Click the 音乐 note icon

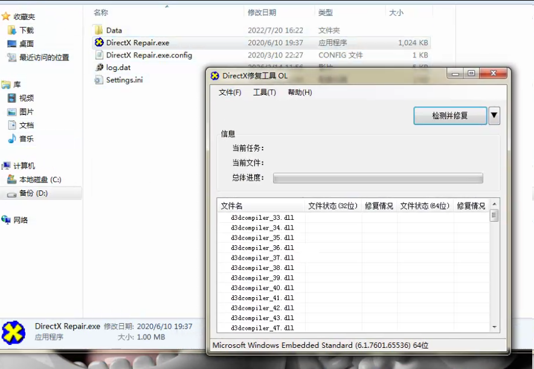click(12, 138)
